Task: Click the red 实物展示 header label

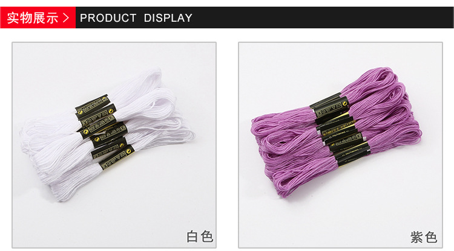Action: tap(33, 18)
